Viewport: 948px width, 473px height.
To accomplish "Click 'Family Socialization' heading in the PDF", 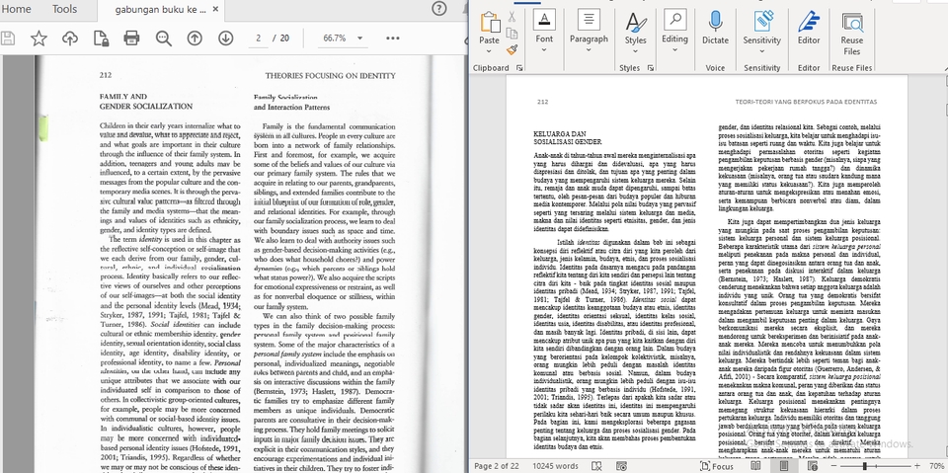I will 285,97.
